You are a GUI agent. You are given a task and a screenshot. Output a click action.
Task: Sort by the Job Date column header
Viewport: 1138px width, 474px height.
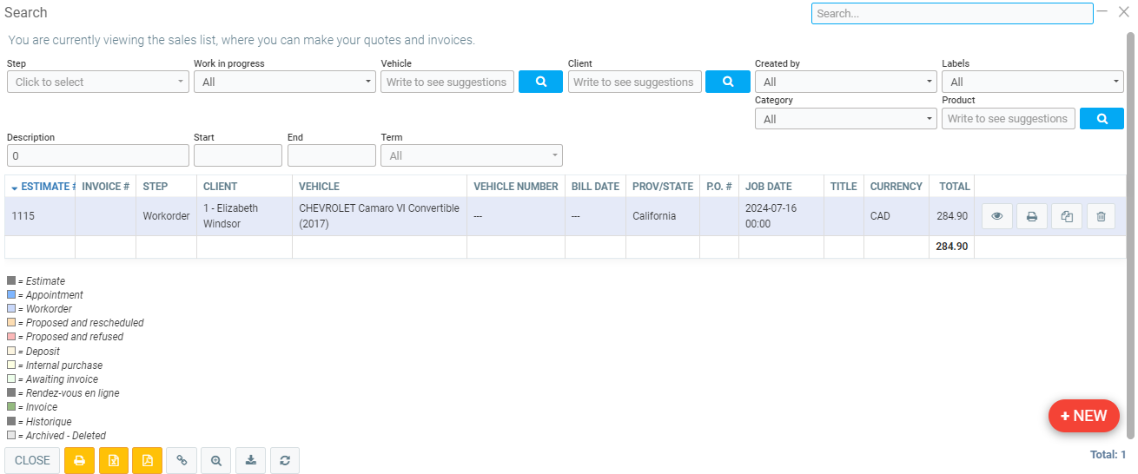pyautogui.click(x=768, y=187)
